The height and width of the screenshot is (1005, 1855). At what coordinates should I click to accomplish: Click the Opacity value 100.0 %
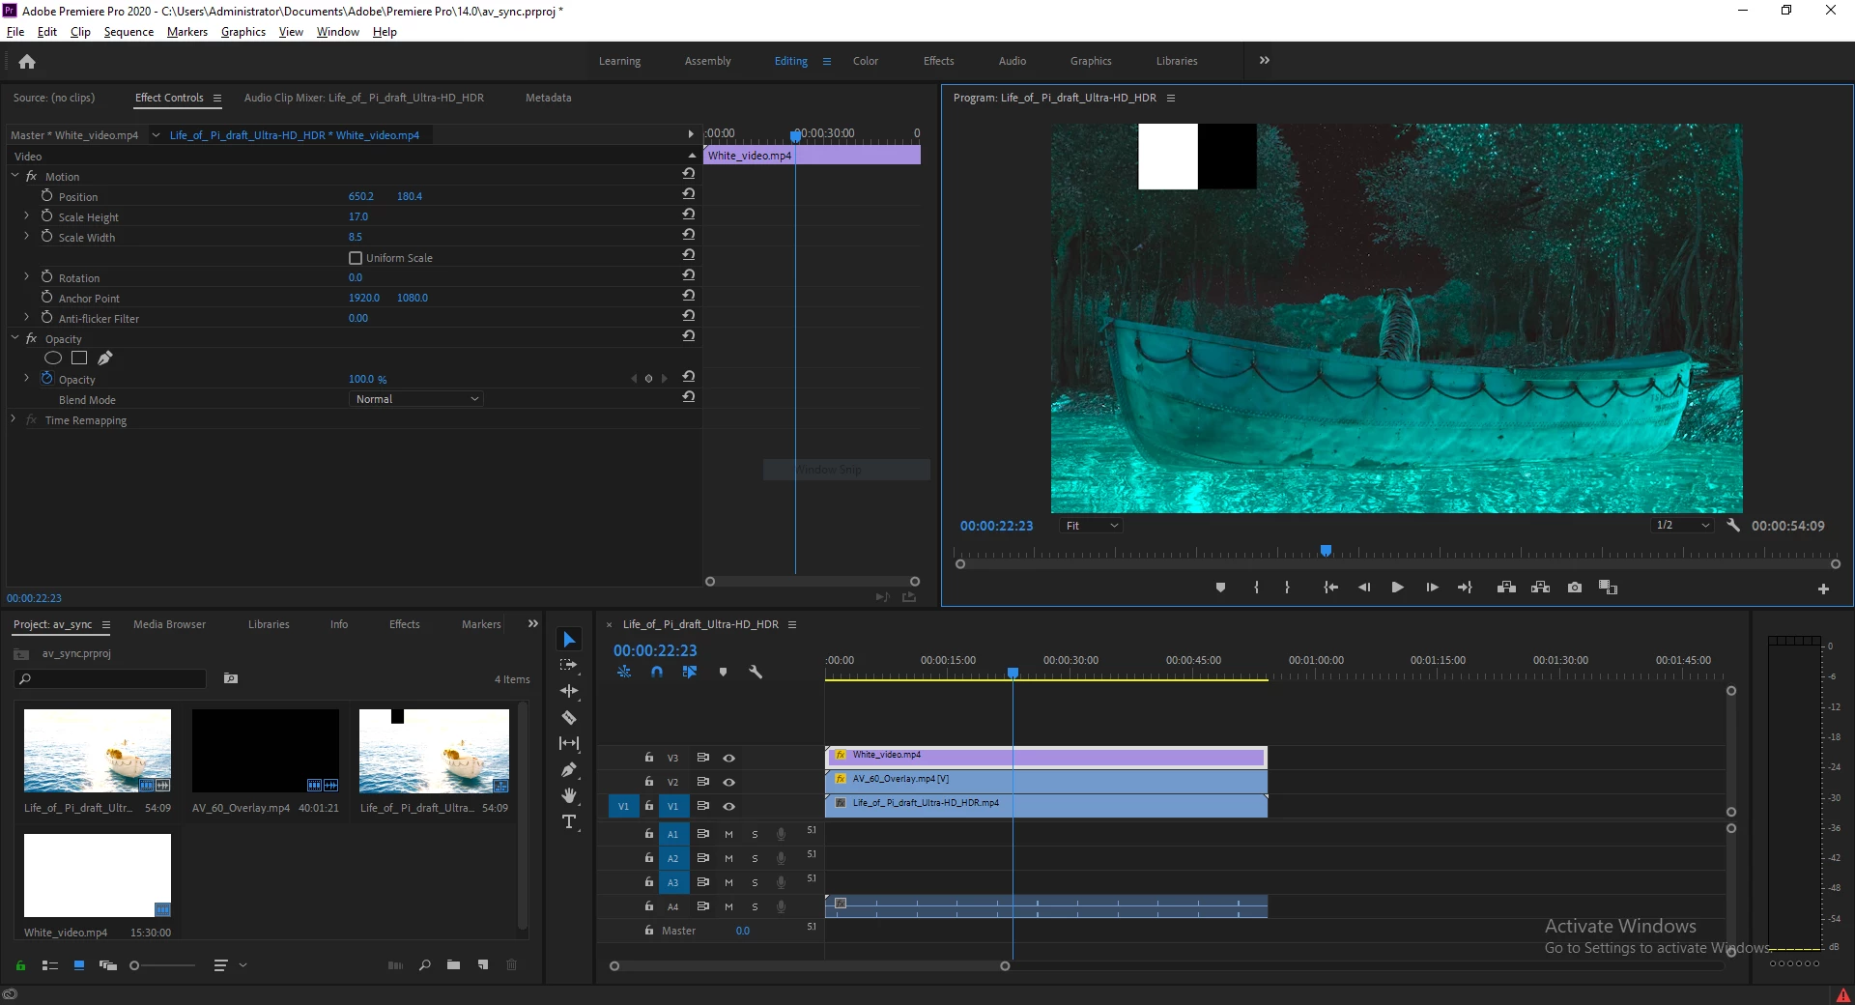(x=367, y=380)
